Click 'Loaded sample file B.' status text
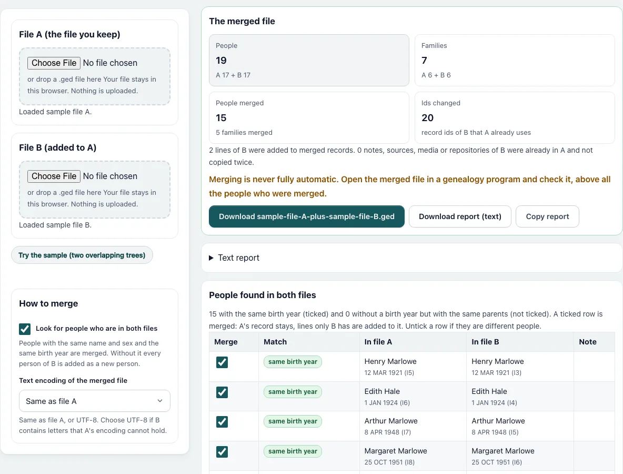This screenshot has height=474, width=623. (55, 225)
